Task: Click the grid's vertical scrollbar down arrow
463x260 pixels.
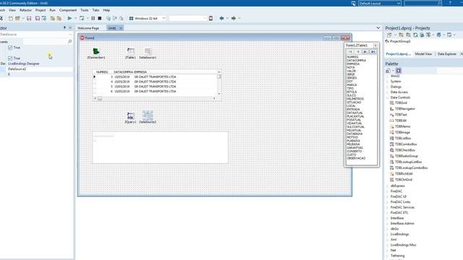Action: click(218, 94)
